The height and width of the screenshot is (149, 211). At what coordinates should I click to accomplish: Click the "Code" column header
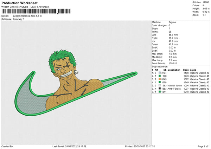click(x=186, y=70)
